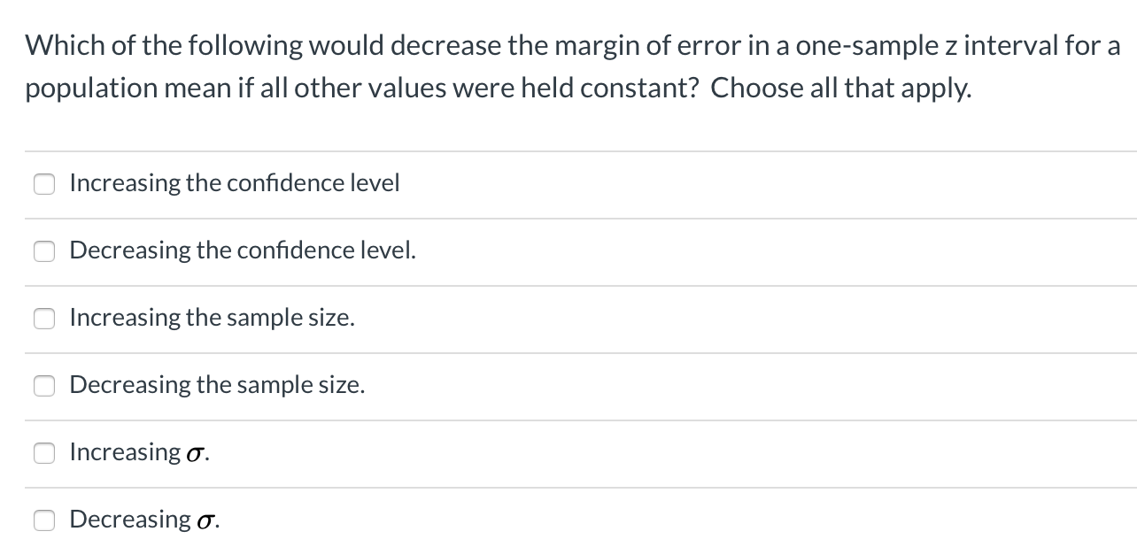Select the answer option 'Decreasing σ'
1137x547 pixels.
click(143, 520)
